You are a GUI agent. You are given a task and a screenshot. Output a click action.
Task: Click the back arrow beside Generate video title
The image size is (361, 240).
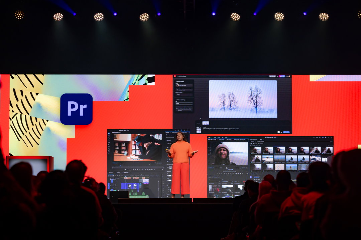pos(177,76)
